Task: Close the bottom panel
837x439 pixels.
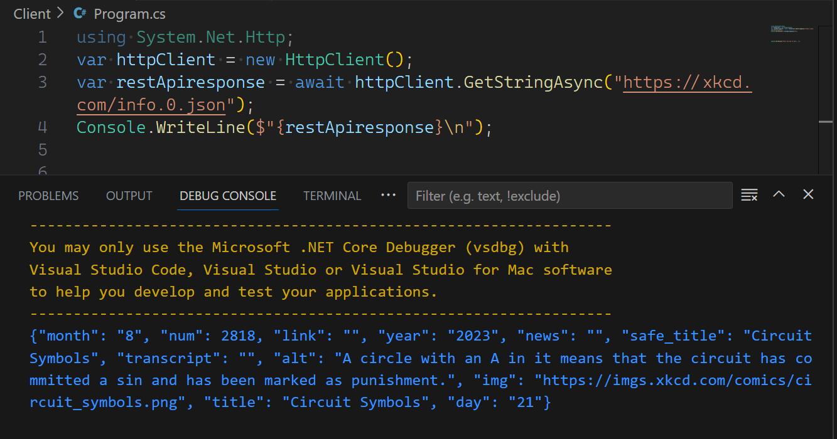Action: pos(808,194)
